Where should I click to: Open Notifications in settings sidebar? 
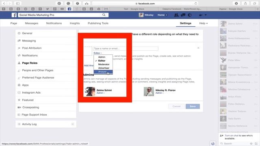pos(46,56)
